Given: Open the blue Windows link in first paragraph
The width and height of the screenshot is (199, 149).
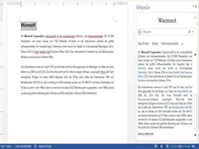Looking at the screenshot, I should coord(141,80).
